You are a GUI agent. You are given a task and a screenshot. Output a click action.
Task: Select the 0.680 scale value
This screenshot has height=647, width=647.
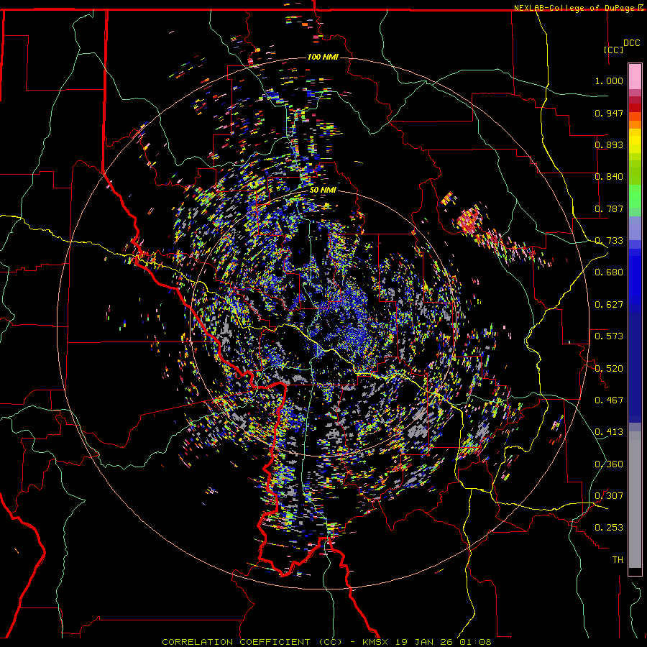[609, 272]
